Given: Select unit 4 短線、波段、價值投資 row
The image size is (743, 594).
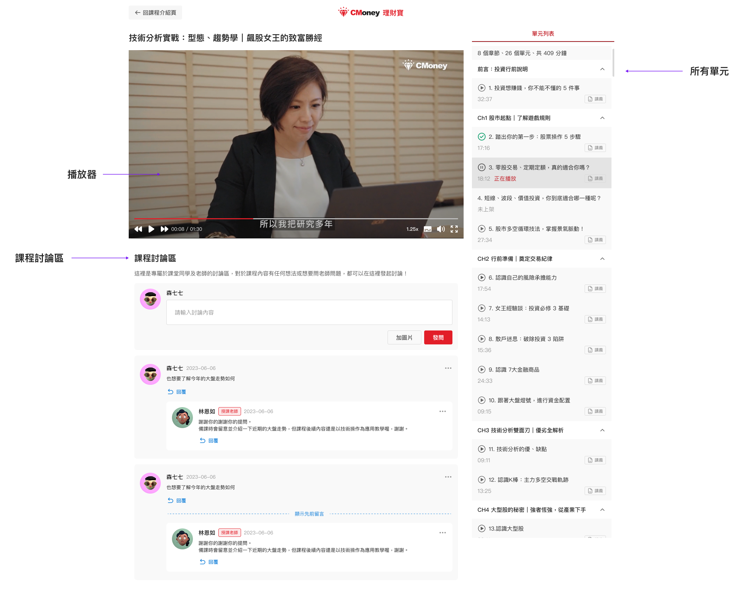Looking at the screenshot, I should point(542,204).
